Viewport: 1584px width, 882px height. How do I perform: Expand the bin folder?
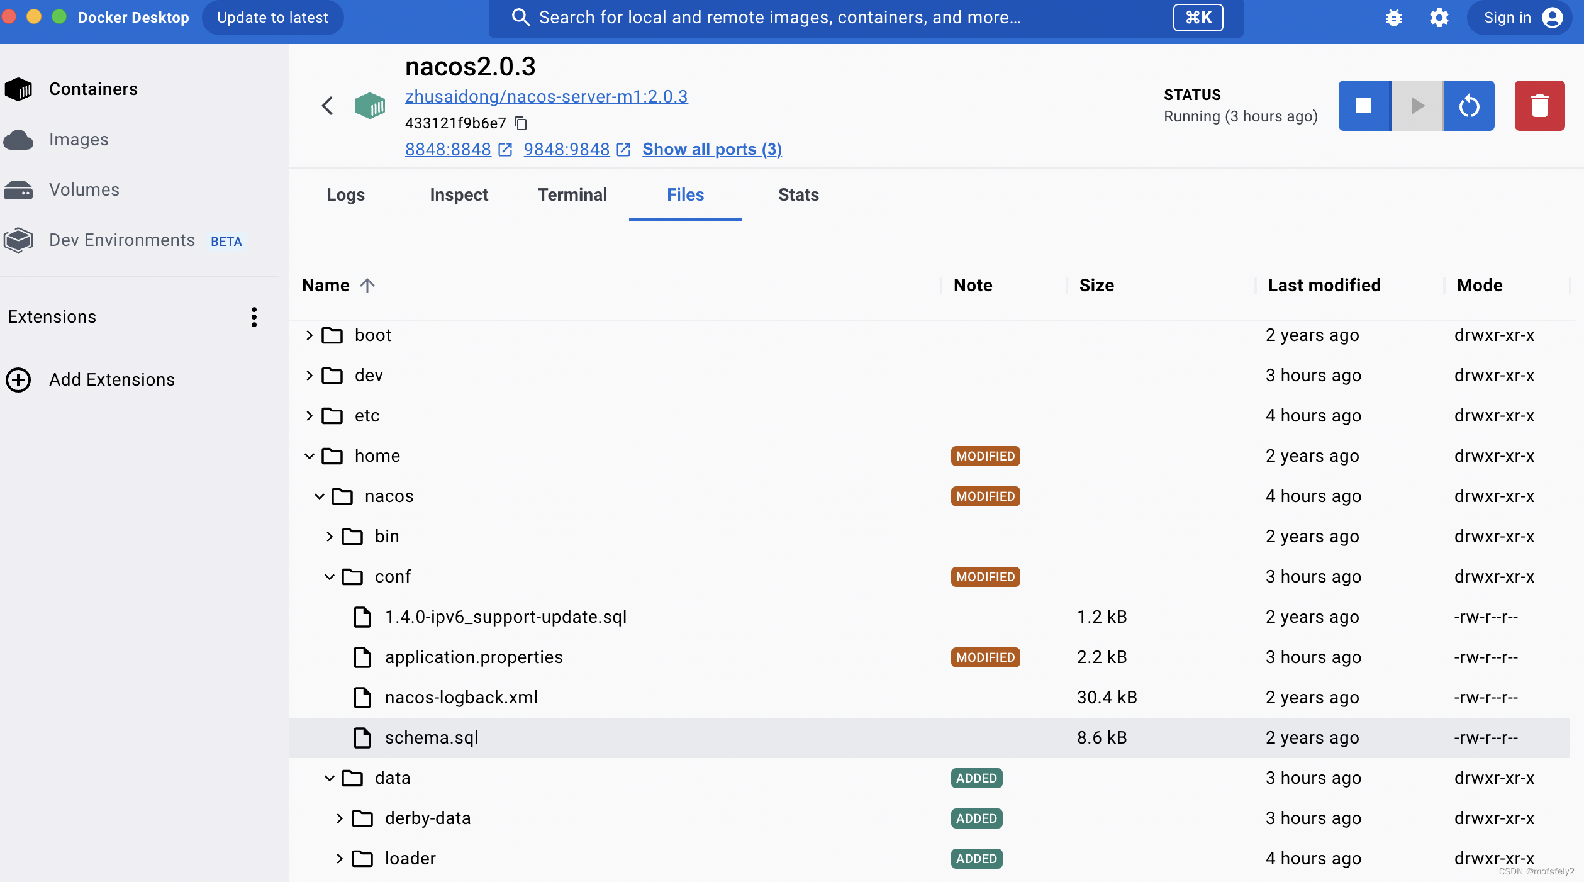pyautogui.click(x=330, y=537)
